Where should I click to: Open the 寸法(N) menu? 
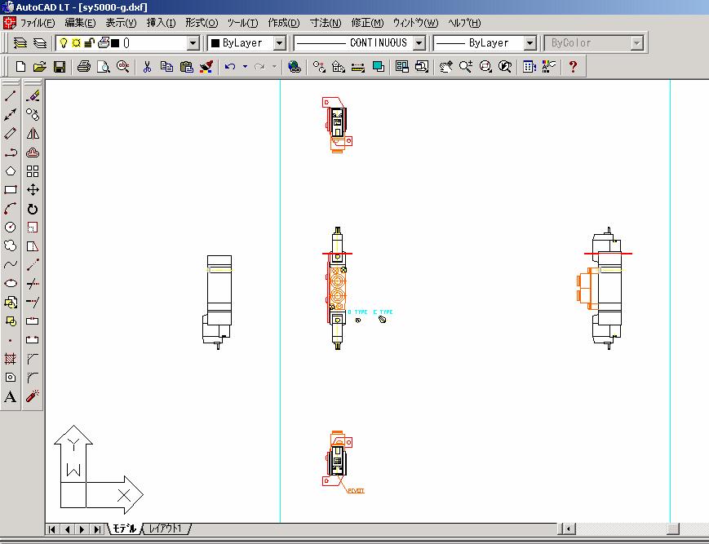point(325,23)
